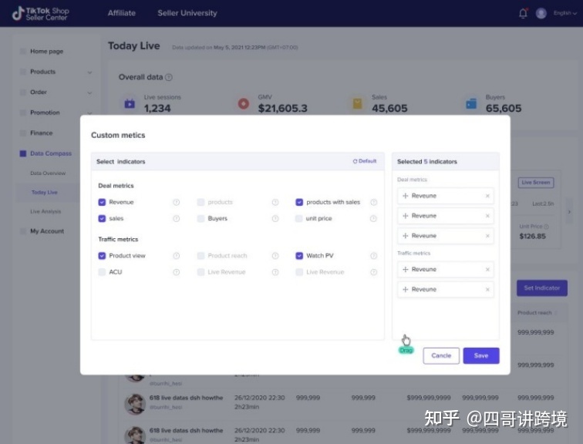Click the Save button

click(480, 355)
